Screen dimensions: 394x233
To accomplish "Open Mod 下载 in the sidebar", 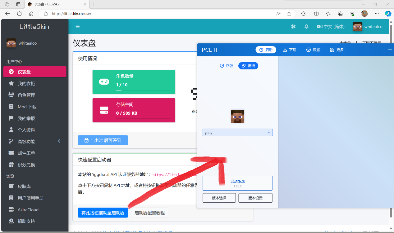I will click(x=35, y=107).
